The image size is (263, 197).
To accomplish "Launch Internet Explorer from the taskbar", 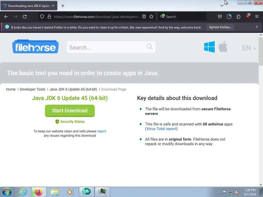I will [x=23, y=192].
